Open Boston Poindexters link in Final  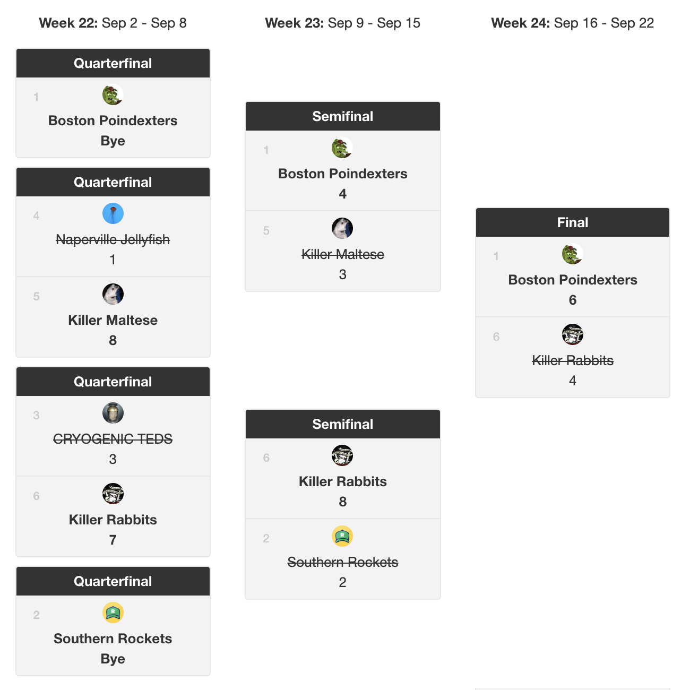click(573, 280)
